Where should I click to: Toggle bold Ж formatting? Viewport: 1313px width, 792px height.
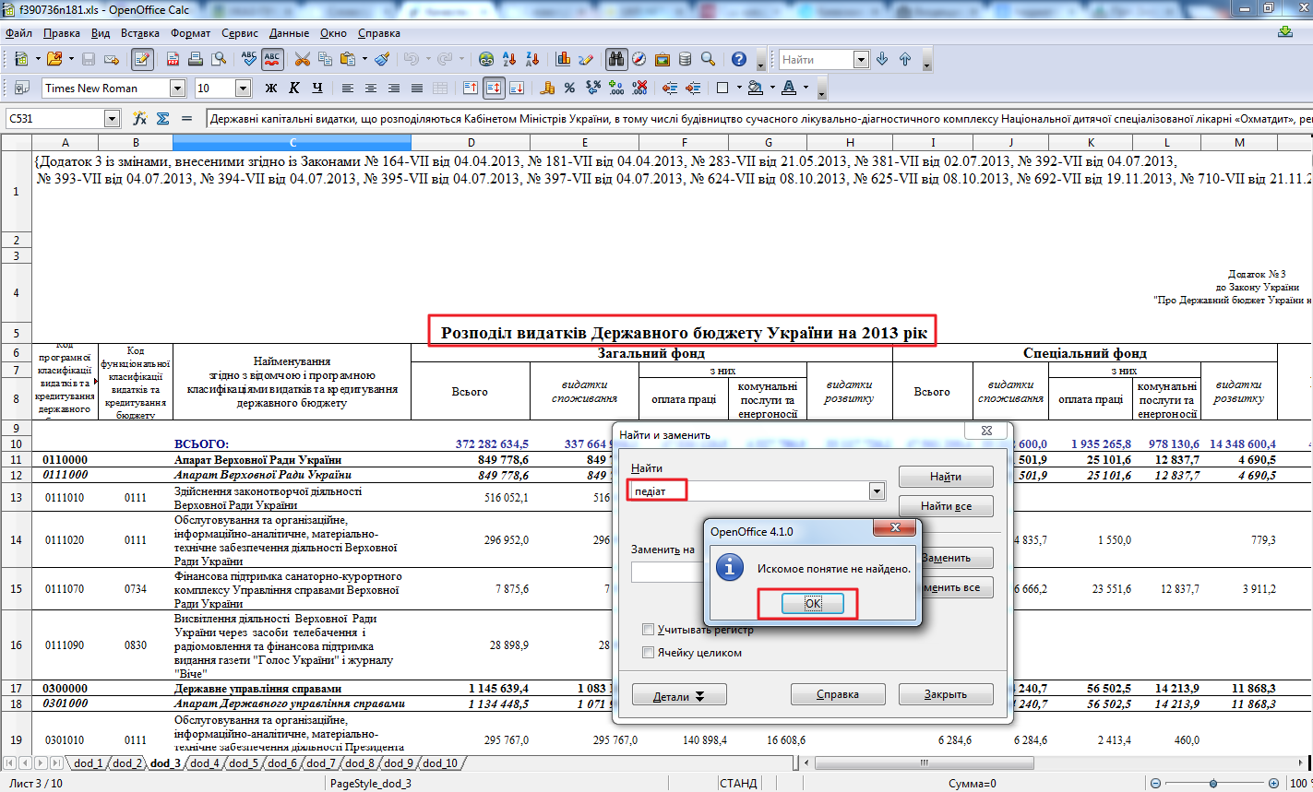click(x=271, y=88)
